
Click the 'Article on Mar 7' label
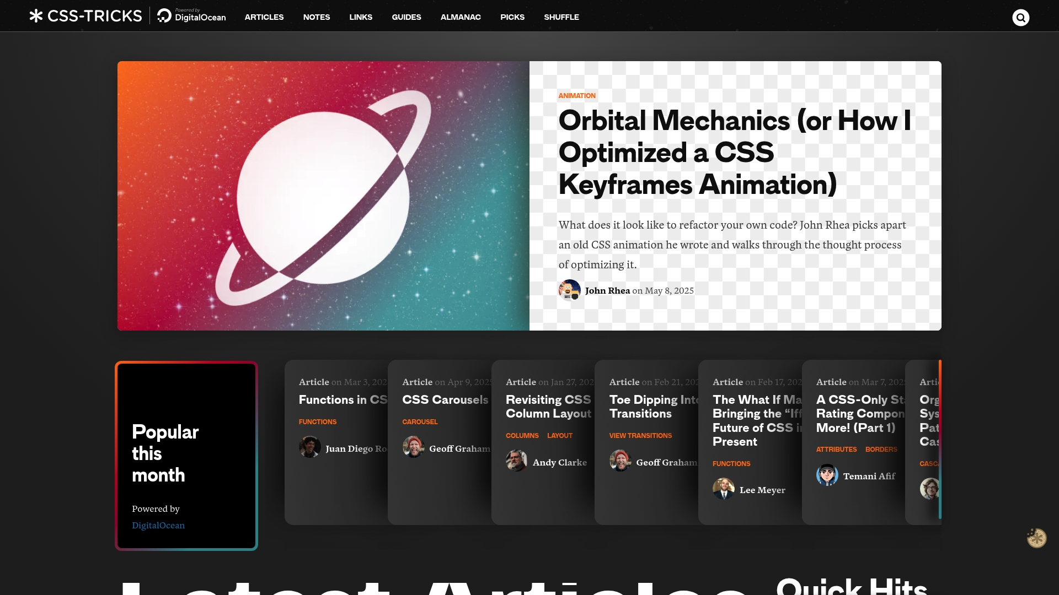pyautogui.click(x=860, y=382)
